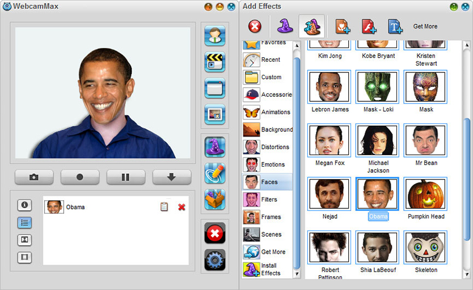
Task: Open the Emotions category
Action: (267, 164)
